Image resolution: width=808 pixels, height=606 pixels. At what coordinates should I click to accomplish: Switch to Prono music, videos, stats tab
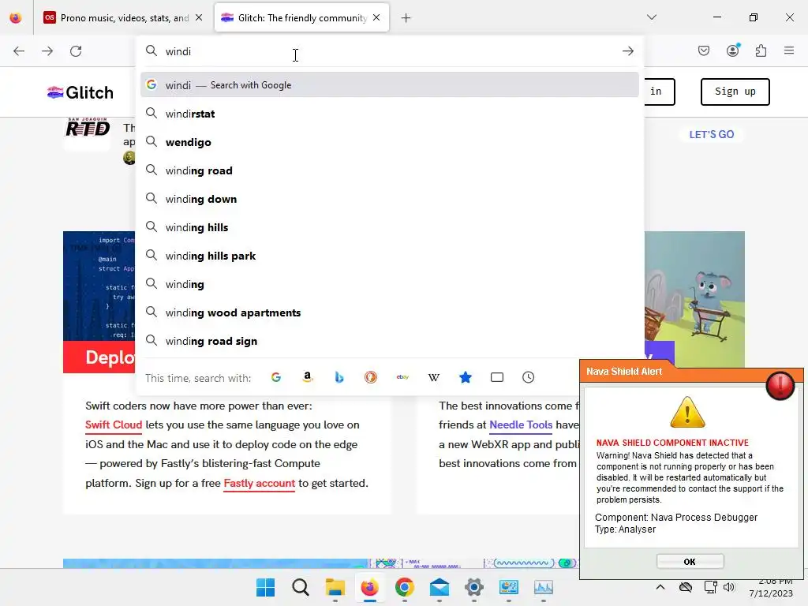click(122, 18)
